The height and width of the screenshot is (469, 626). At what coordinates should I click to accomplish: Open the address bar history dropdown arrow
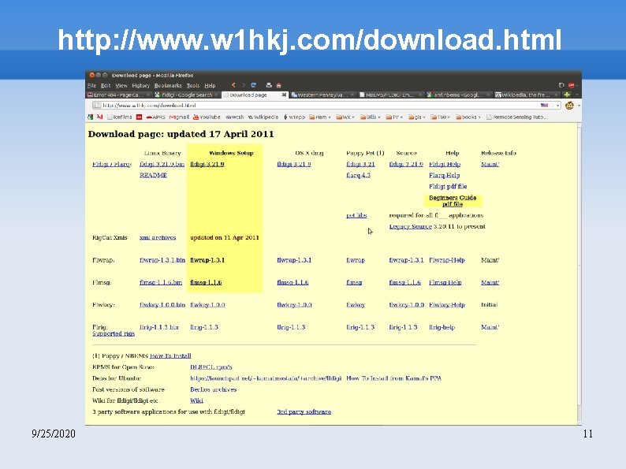(x=557, y=106)
